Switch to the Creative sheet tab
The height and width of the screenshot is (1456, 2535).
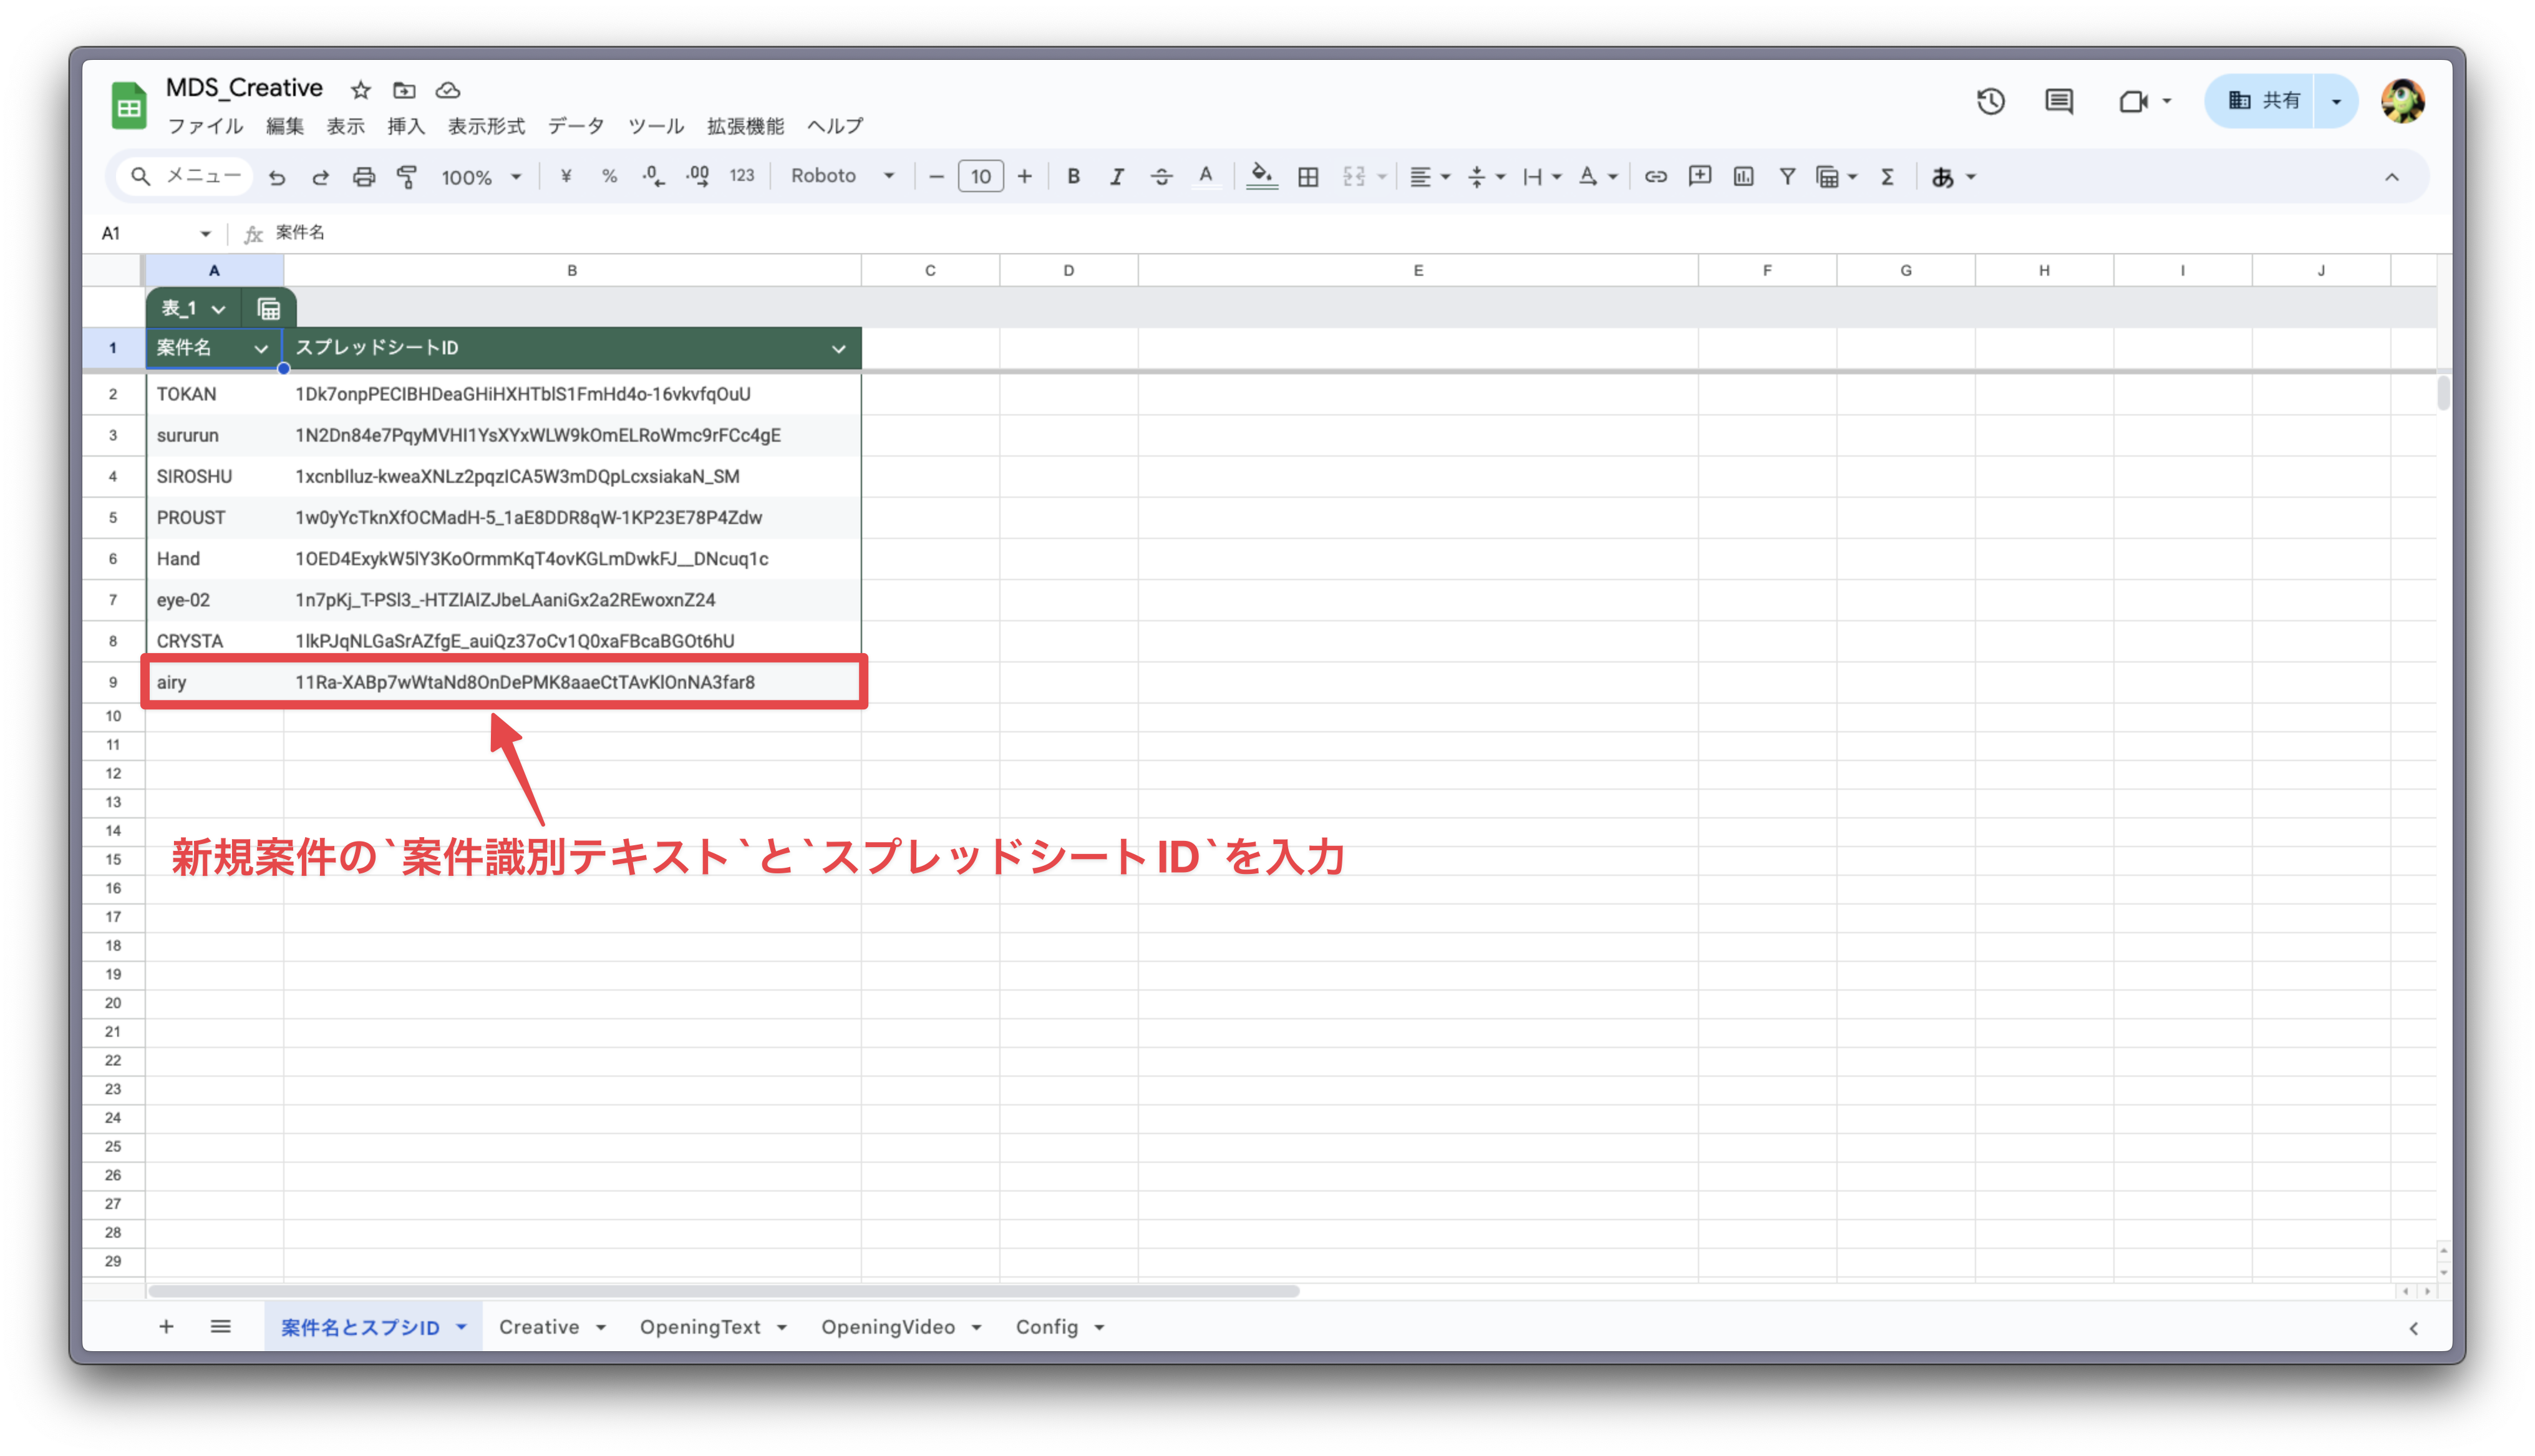click(540, 1326)
